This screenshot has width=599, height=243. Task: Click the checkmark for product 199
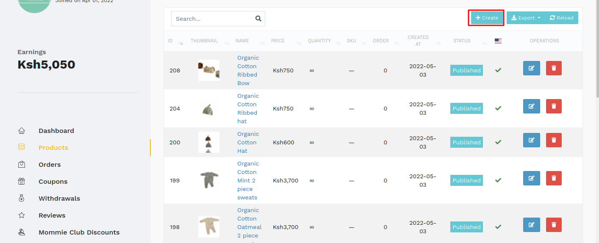click(498, 180)
